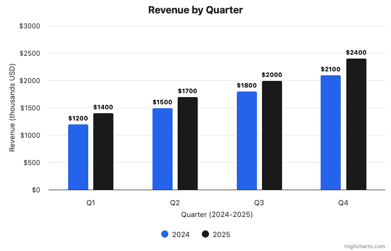Select the Q2 2024 blue bar
Image resolution: width=391 pixels, height=251 pixels.
click(163, 149)
